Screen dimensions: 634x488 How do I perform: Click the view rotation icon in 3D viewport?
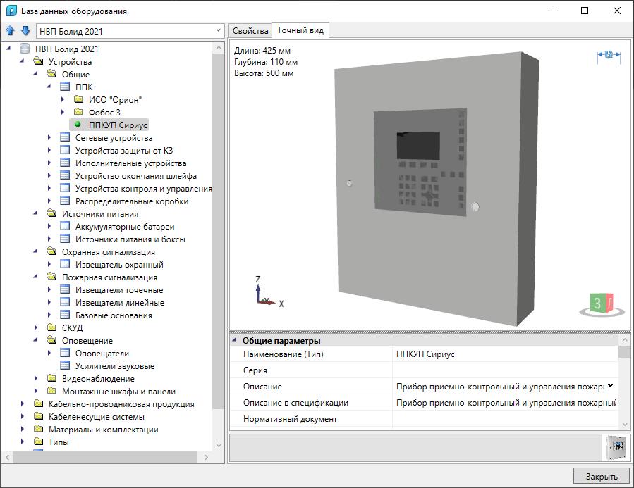coord(609,56)
